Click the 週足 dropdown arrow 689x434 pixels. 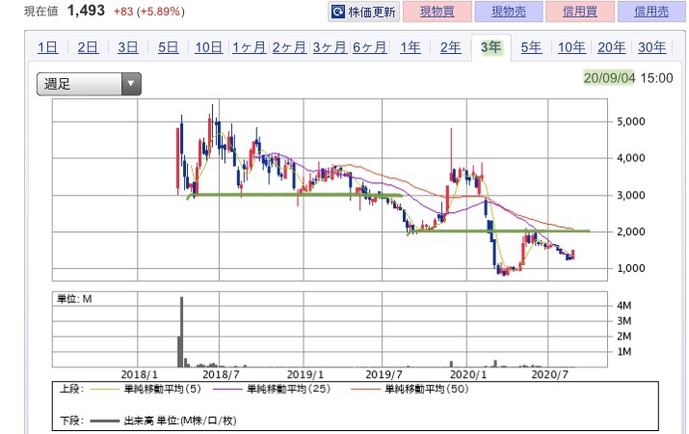click(131, 84)
